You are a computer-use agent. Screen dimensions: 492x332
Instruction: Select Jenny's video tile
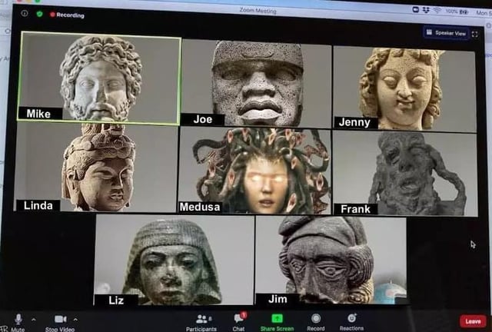click(404, 88)
